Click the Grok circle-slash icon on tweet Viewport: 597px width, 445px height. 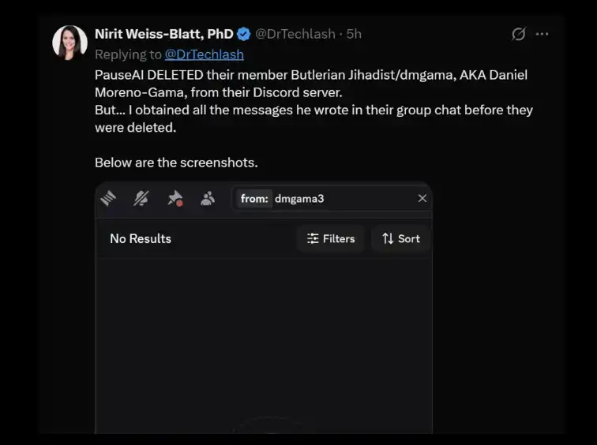coord(519,34)
